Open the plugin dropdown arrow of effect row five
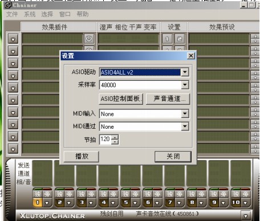Image resolution: width=260 pixels, height=221 pixels. (x=13, y=88)
